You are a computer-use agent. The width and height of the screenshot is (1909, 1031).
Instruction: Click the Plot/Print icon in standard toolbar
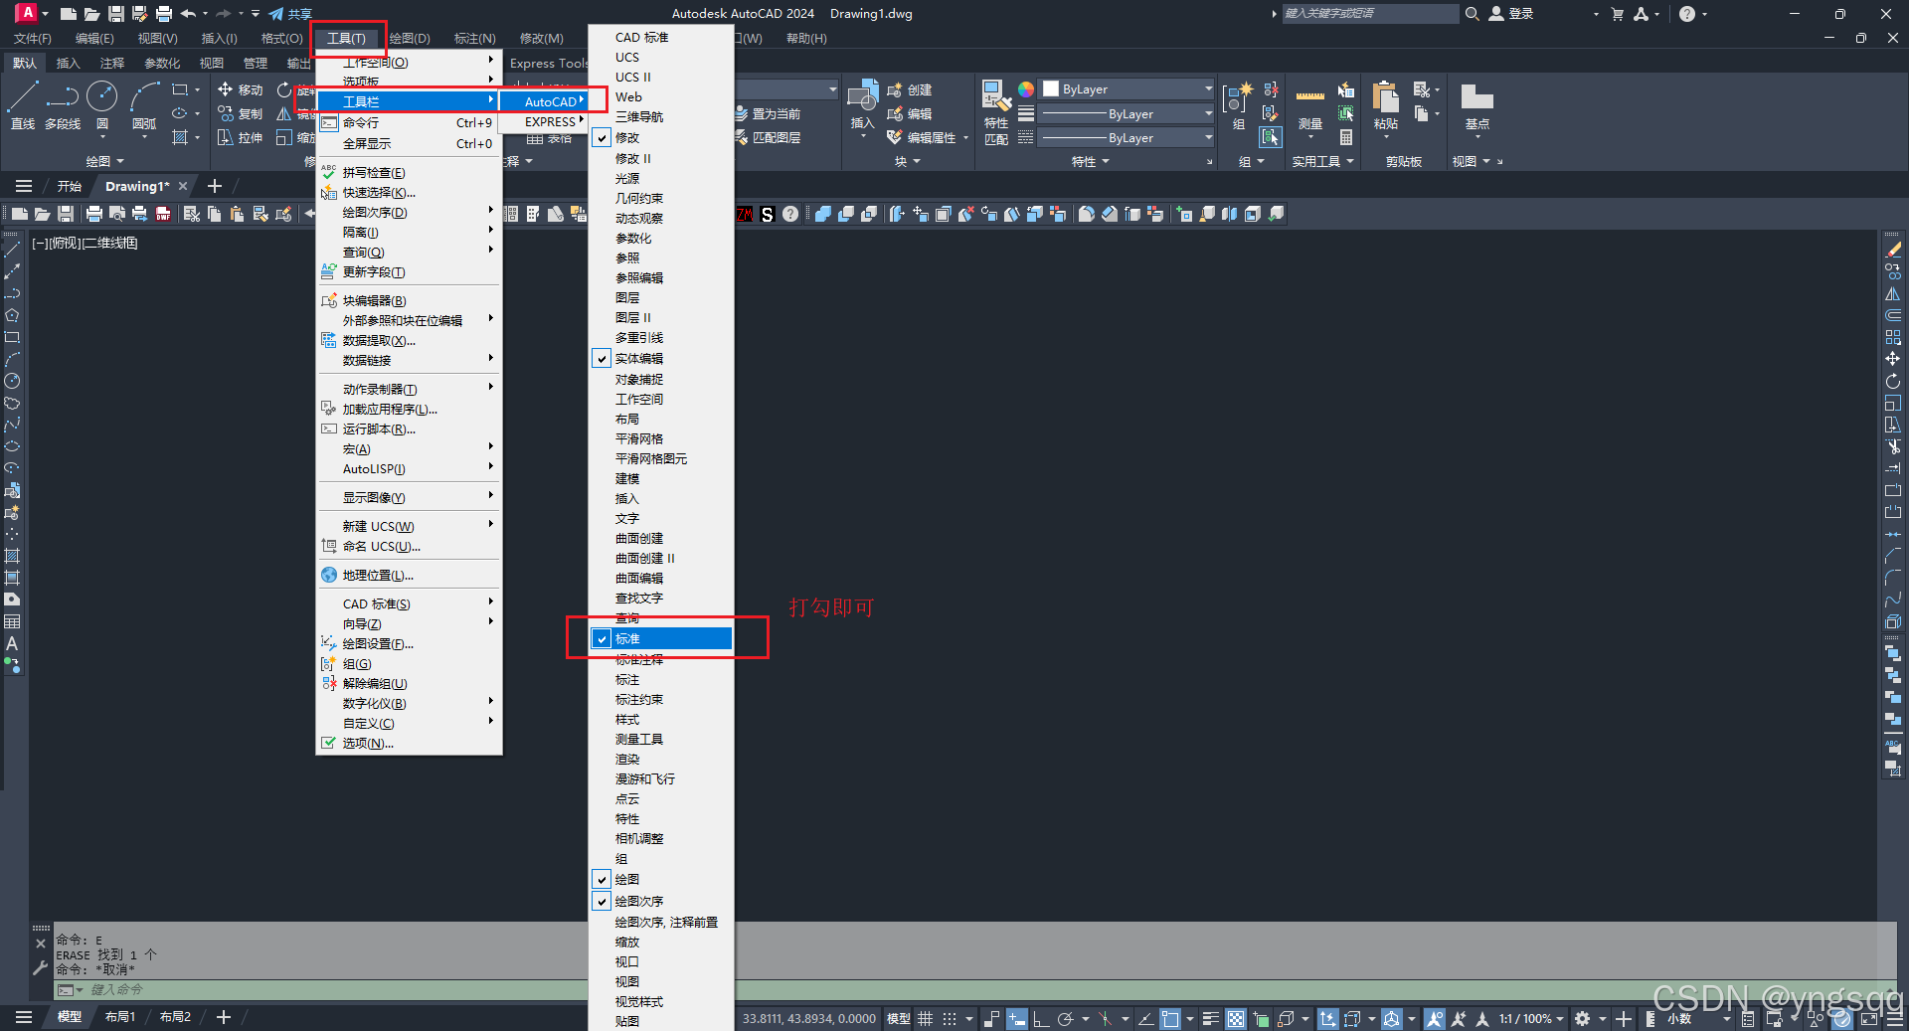pyautogui.click(x=94, y=214)
